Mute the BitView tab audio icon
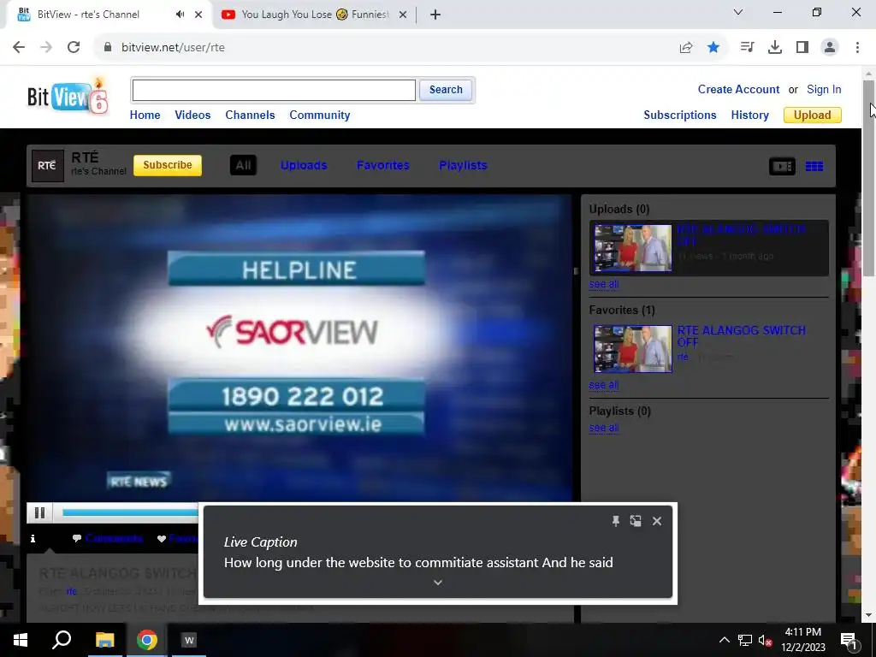876x657 pixels. 180,15
